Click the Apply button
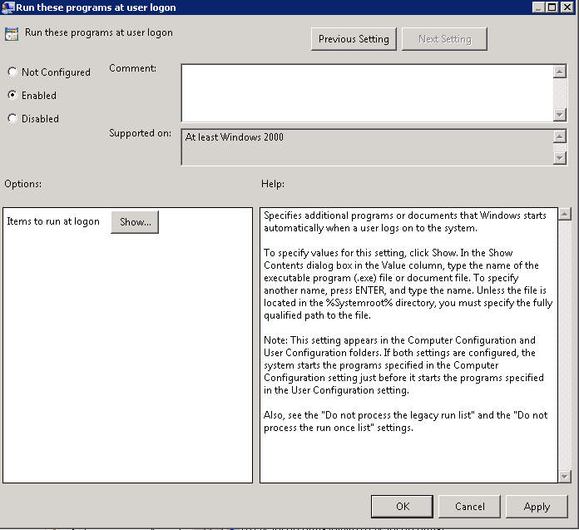Viewport: 579px width, 530px height. coord(537,507)
